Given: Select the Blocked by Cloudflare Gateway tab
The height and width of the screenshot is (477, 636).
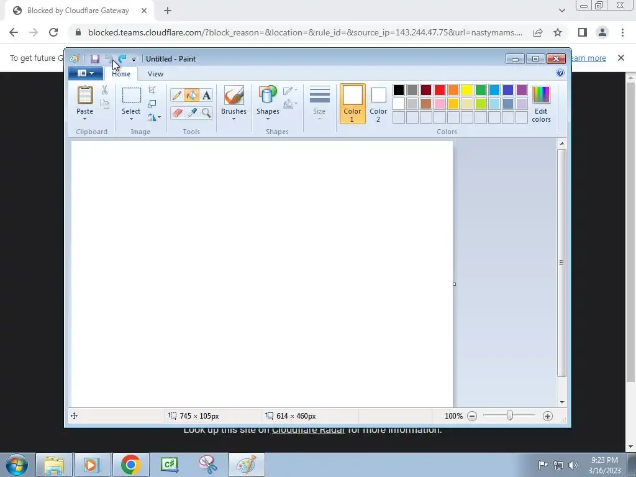Looking at the screenshot, I should (79, 11).
